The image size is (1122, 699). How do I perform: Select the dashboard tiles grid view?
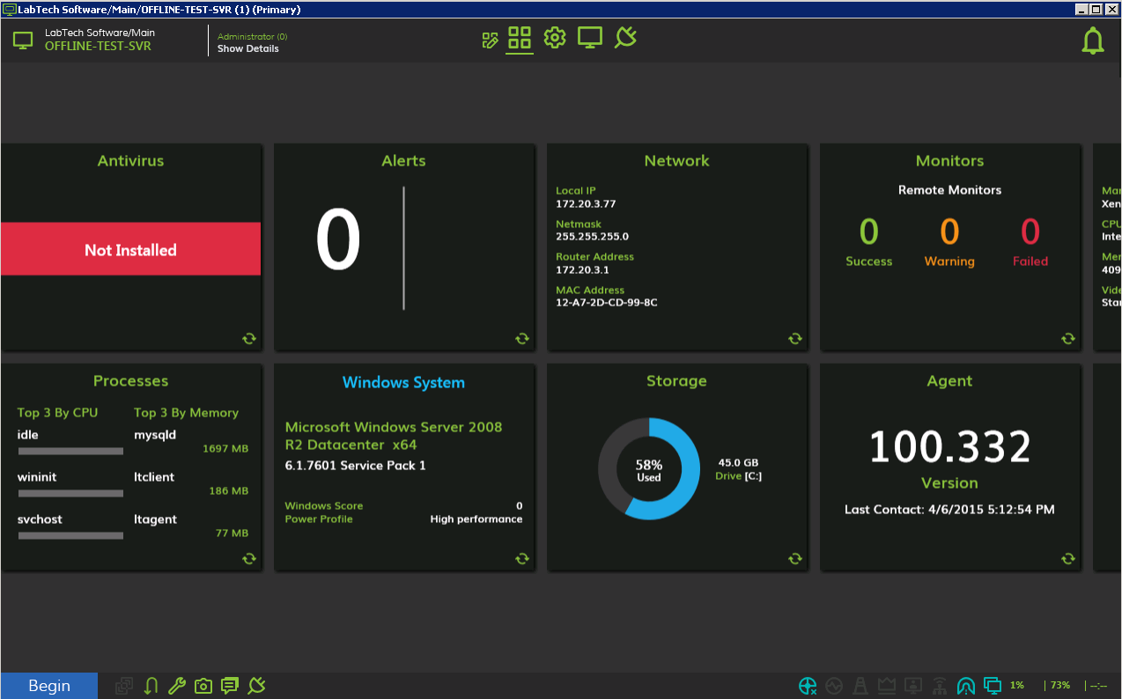[520, 38]
